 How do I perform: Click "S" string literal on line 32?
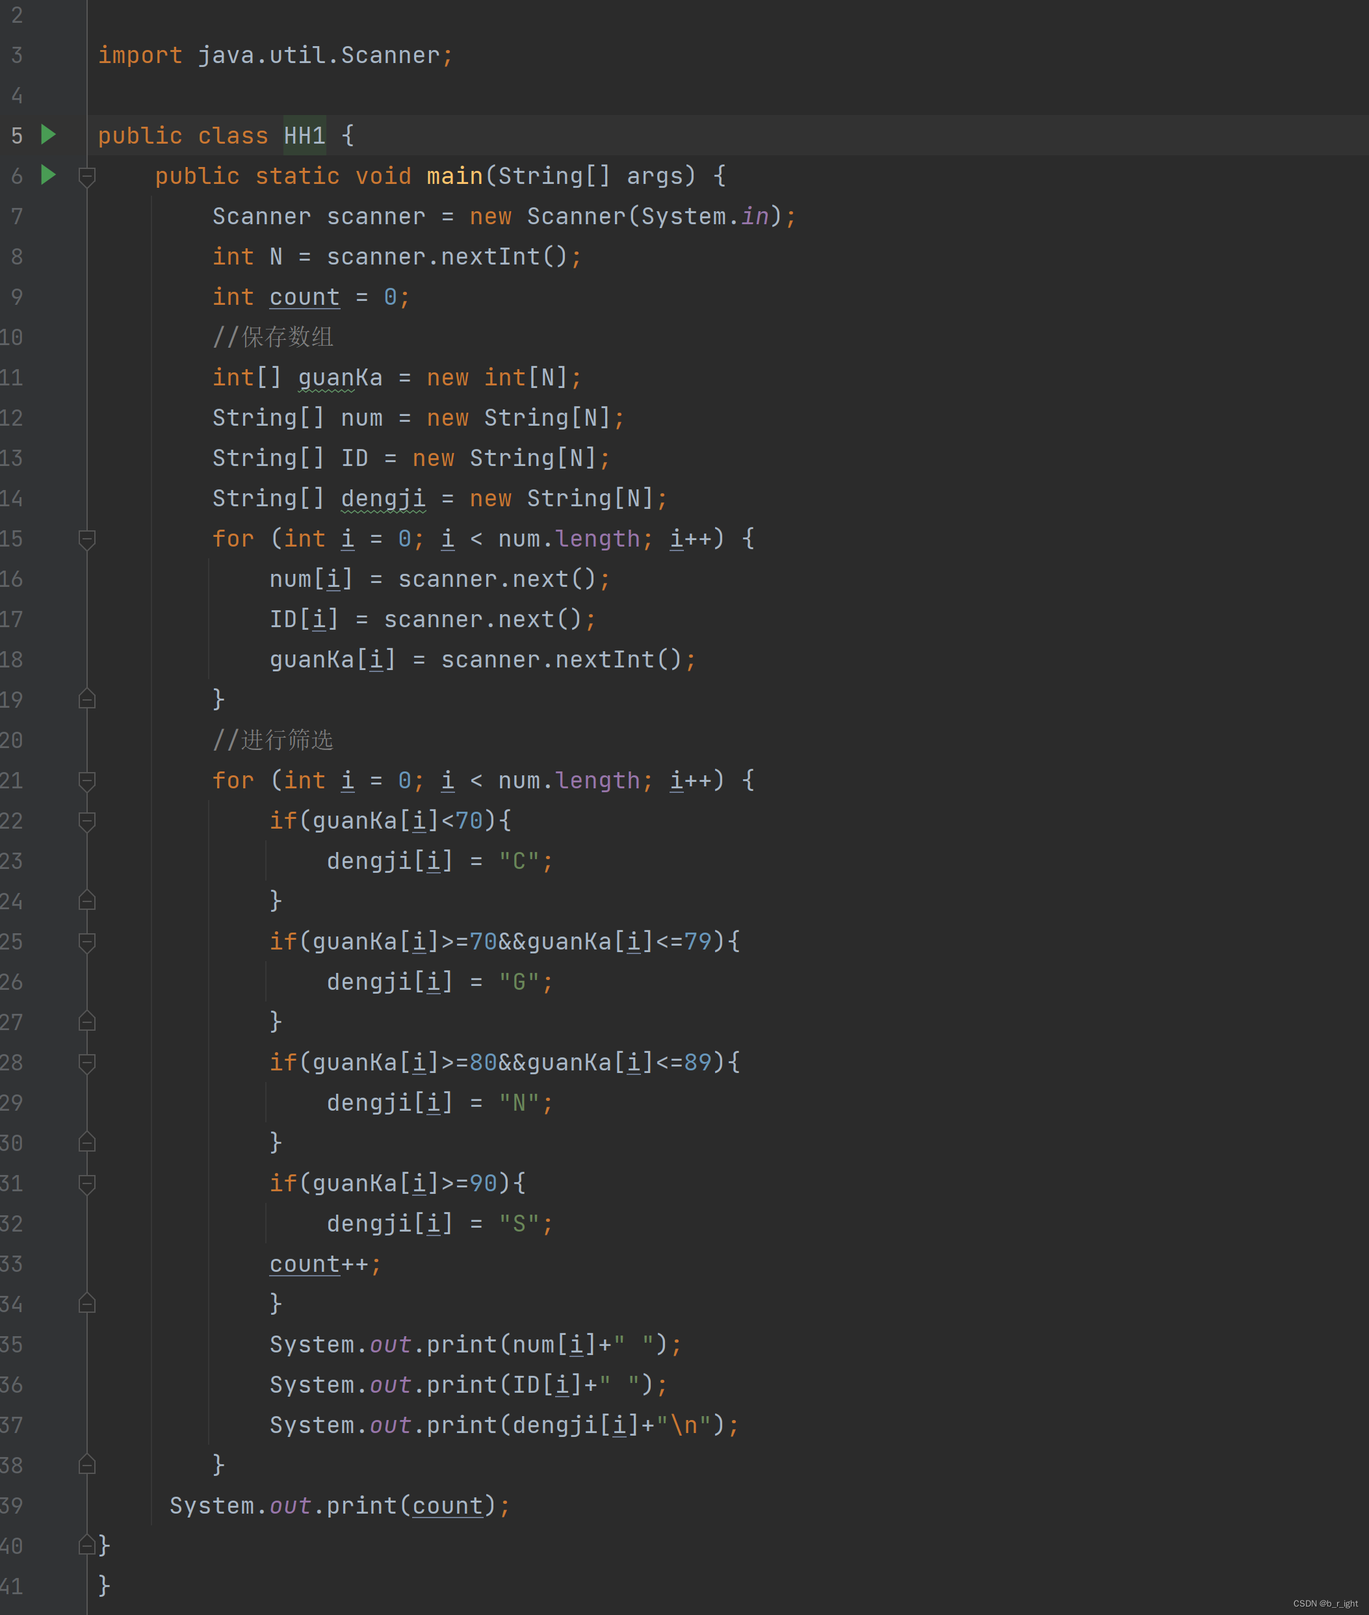coord(519,1224)
